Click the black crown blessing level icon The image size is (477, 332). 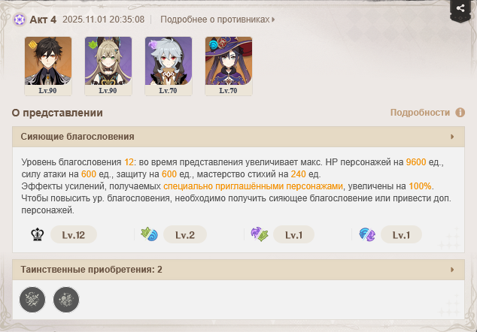(38, 234)
